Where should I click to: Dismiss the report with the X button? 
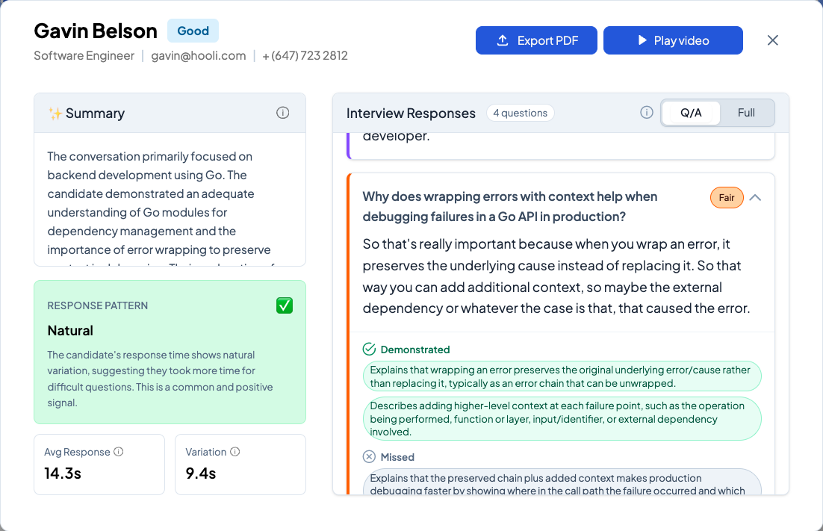tap(773, 40)
